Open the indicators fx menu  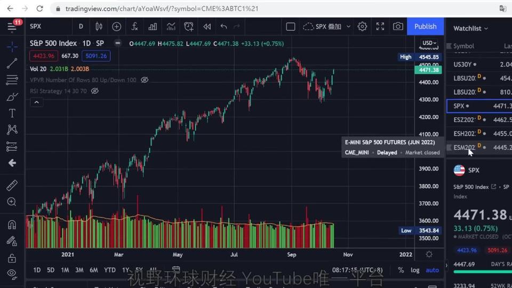[x=134, y=27]
